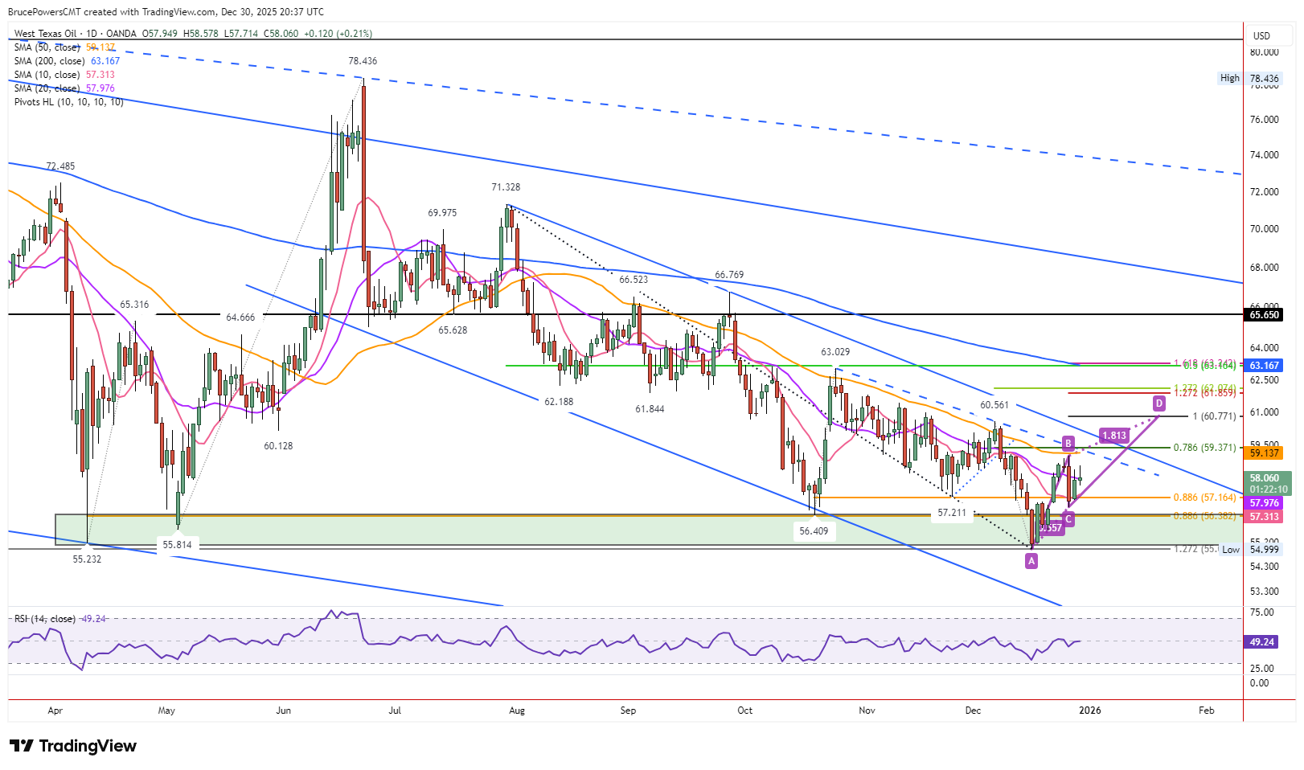The height and width of the screenshot is (770, 1304).
Task: Select the purple B pattern marker
Action: (1068, 443)
